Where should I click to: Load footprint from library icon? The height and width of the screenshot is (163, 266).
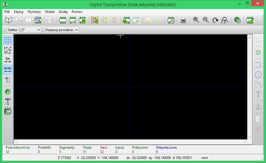pos(82,20)
